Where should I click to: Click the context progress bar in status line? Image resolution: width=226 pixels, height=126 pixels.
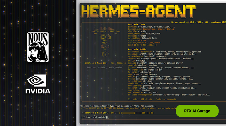[128, 113]
